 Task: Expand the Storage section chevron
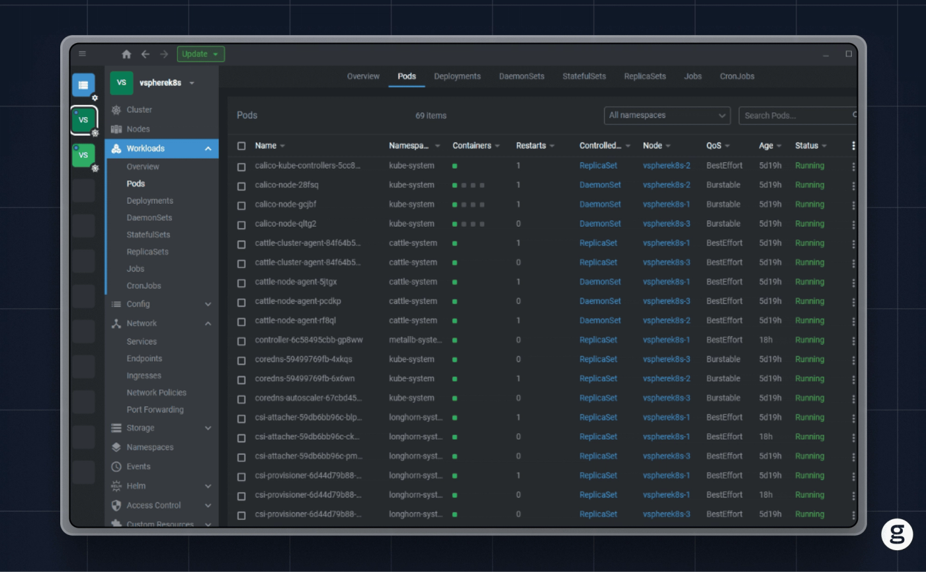point(208,428)
